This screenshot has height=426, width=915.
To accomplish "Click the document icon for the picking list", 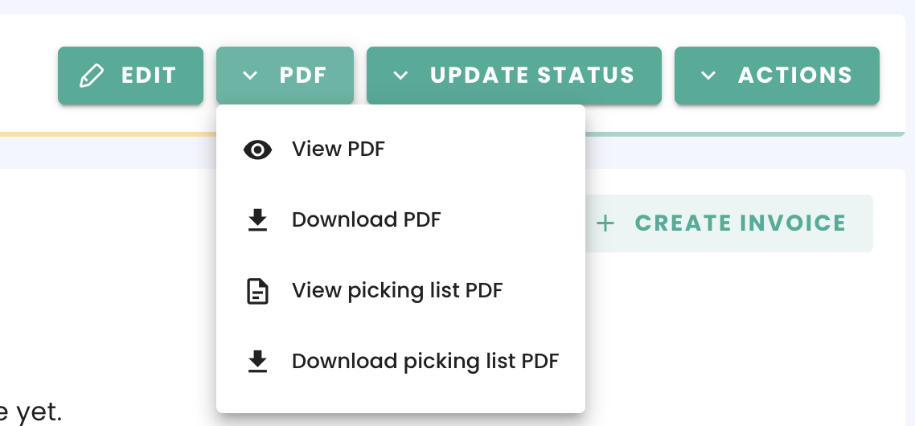I will 257,291.
